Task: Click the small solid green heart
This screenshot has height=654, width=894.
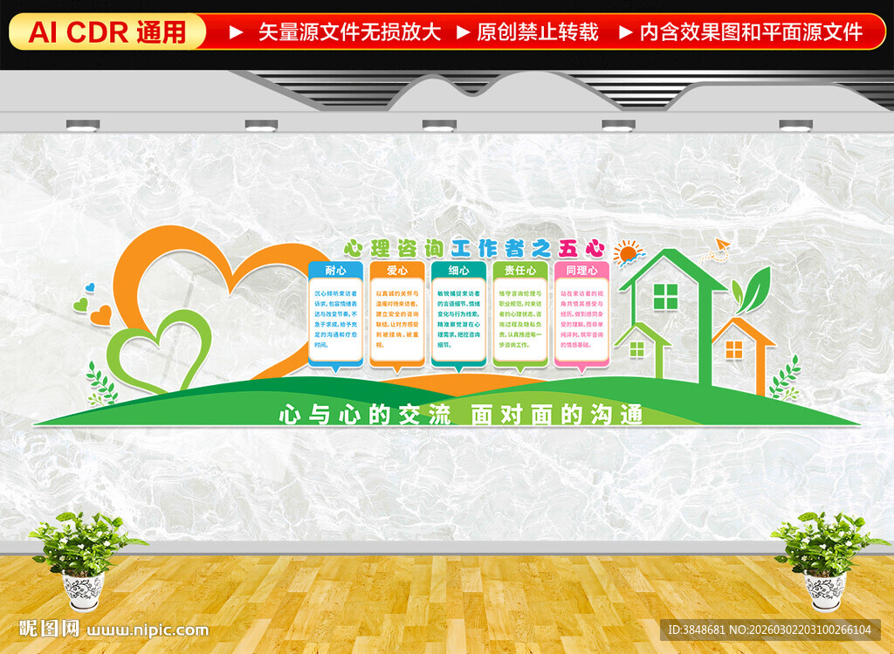Action: click(x=81, y=305)
